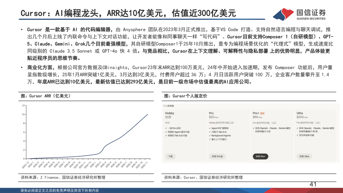Click the 使用量提升 20 倍 text on Ultra

pos(308,132)
